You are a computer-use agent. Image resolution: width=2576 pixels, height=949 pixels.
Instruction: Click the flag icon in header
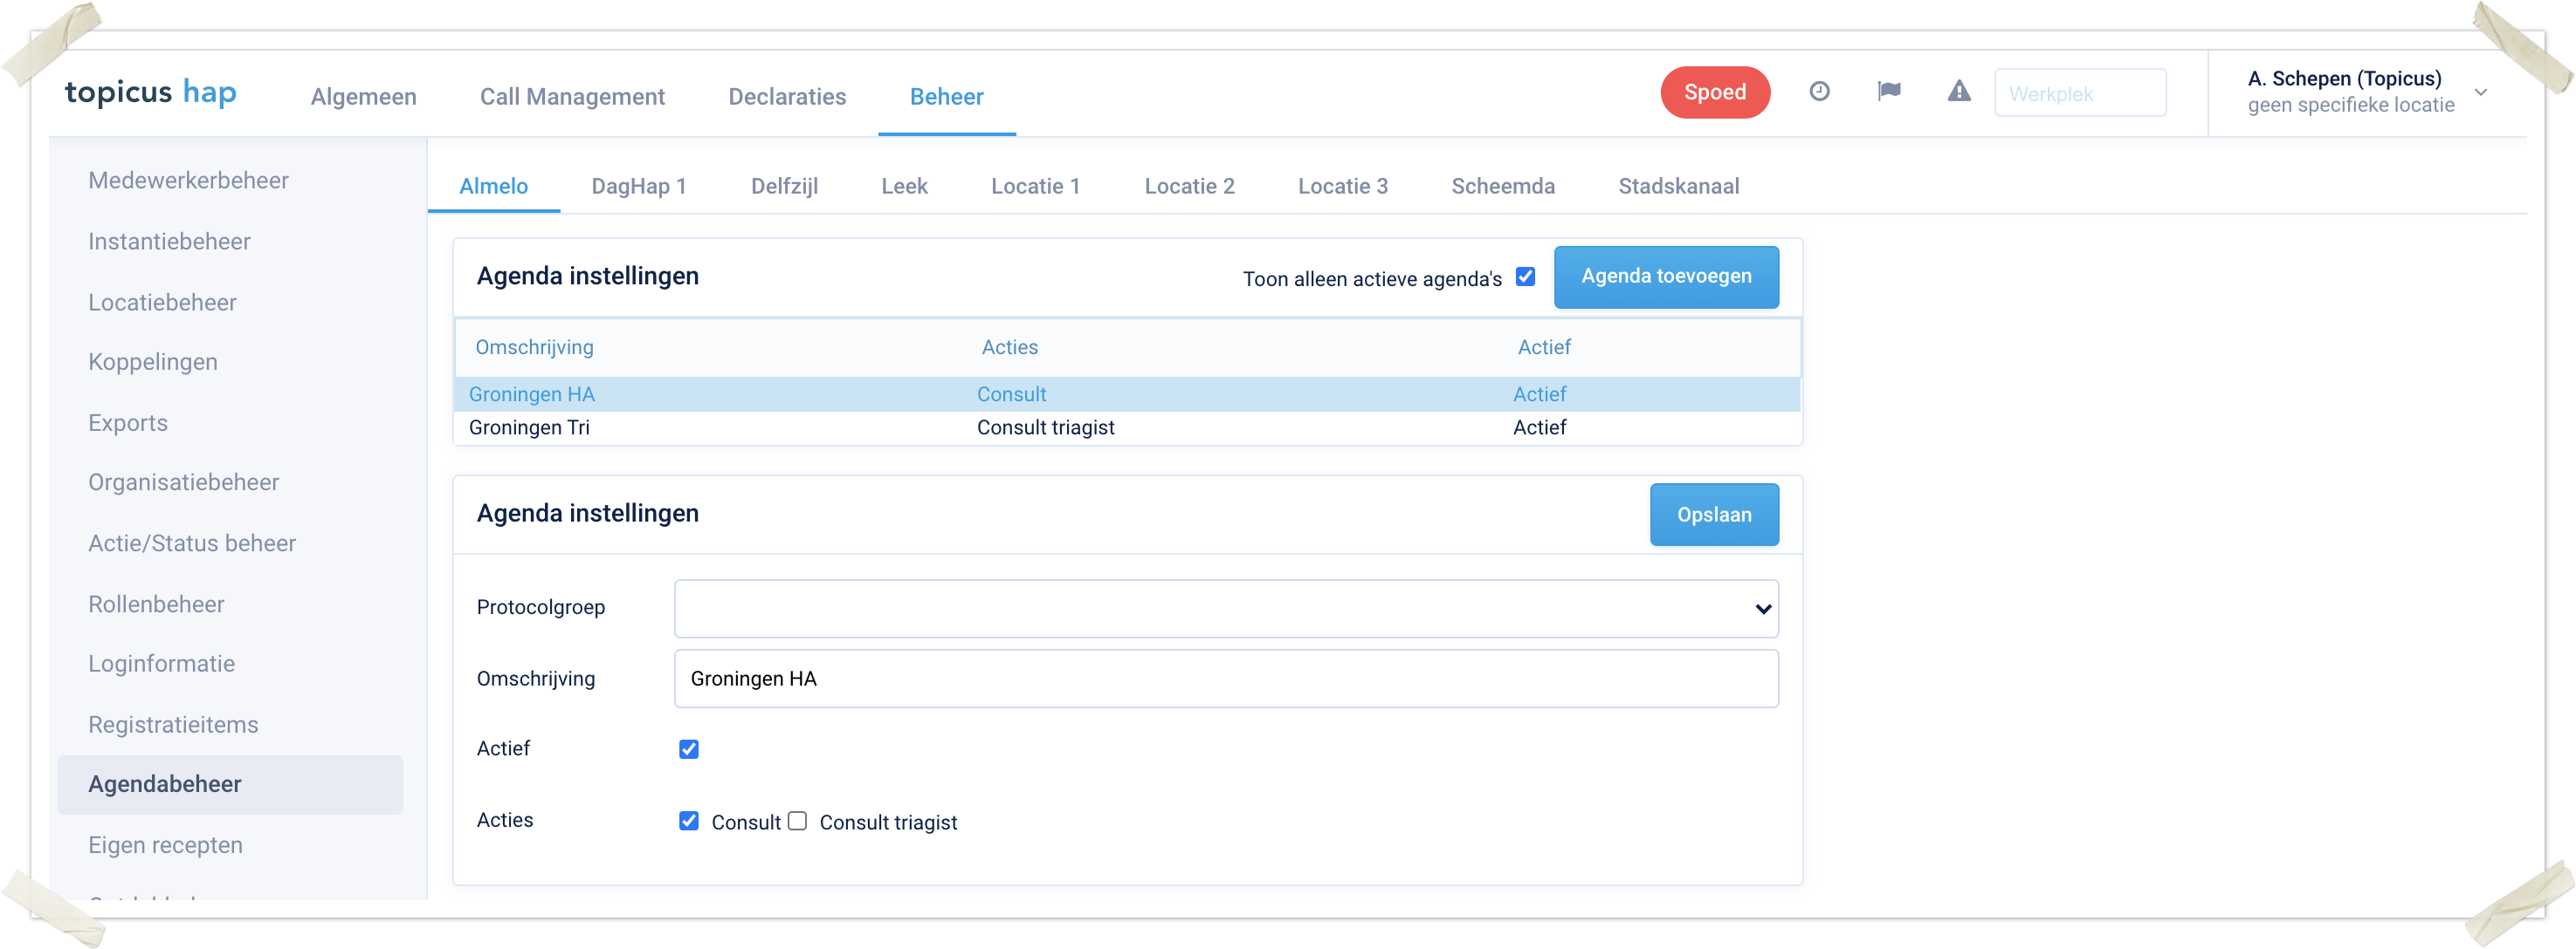1888,92
